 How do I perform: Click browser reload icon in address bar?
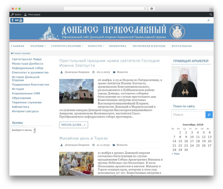point(145,8)
